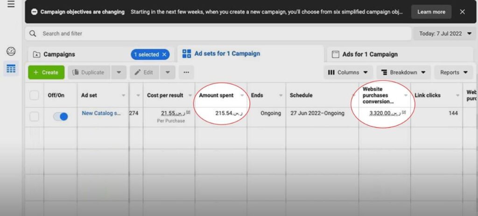Expand the Edit dropdown arrow

click(x=168, y=72)
